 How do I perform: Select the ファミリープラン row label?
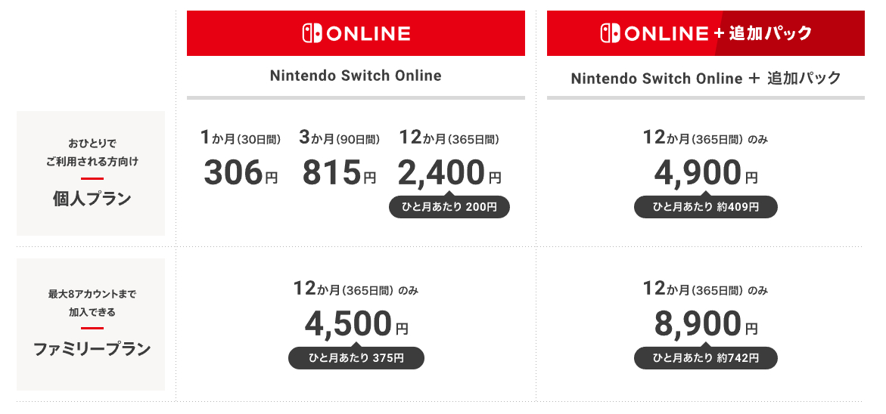click(x=92, y=350)
